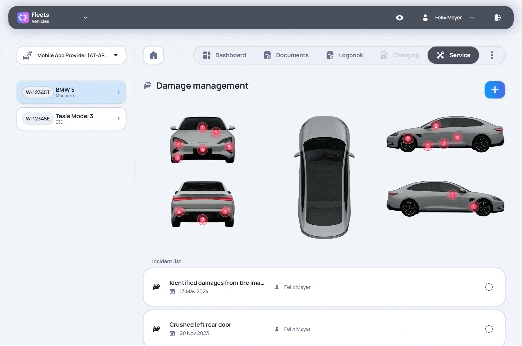Click Felix Mayer on Crushed left rear door row

pos(297,329)
